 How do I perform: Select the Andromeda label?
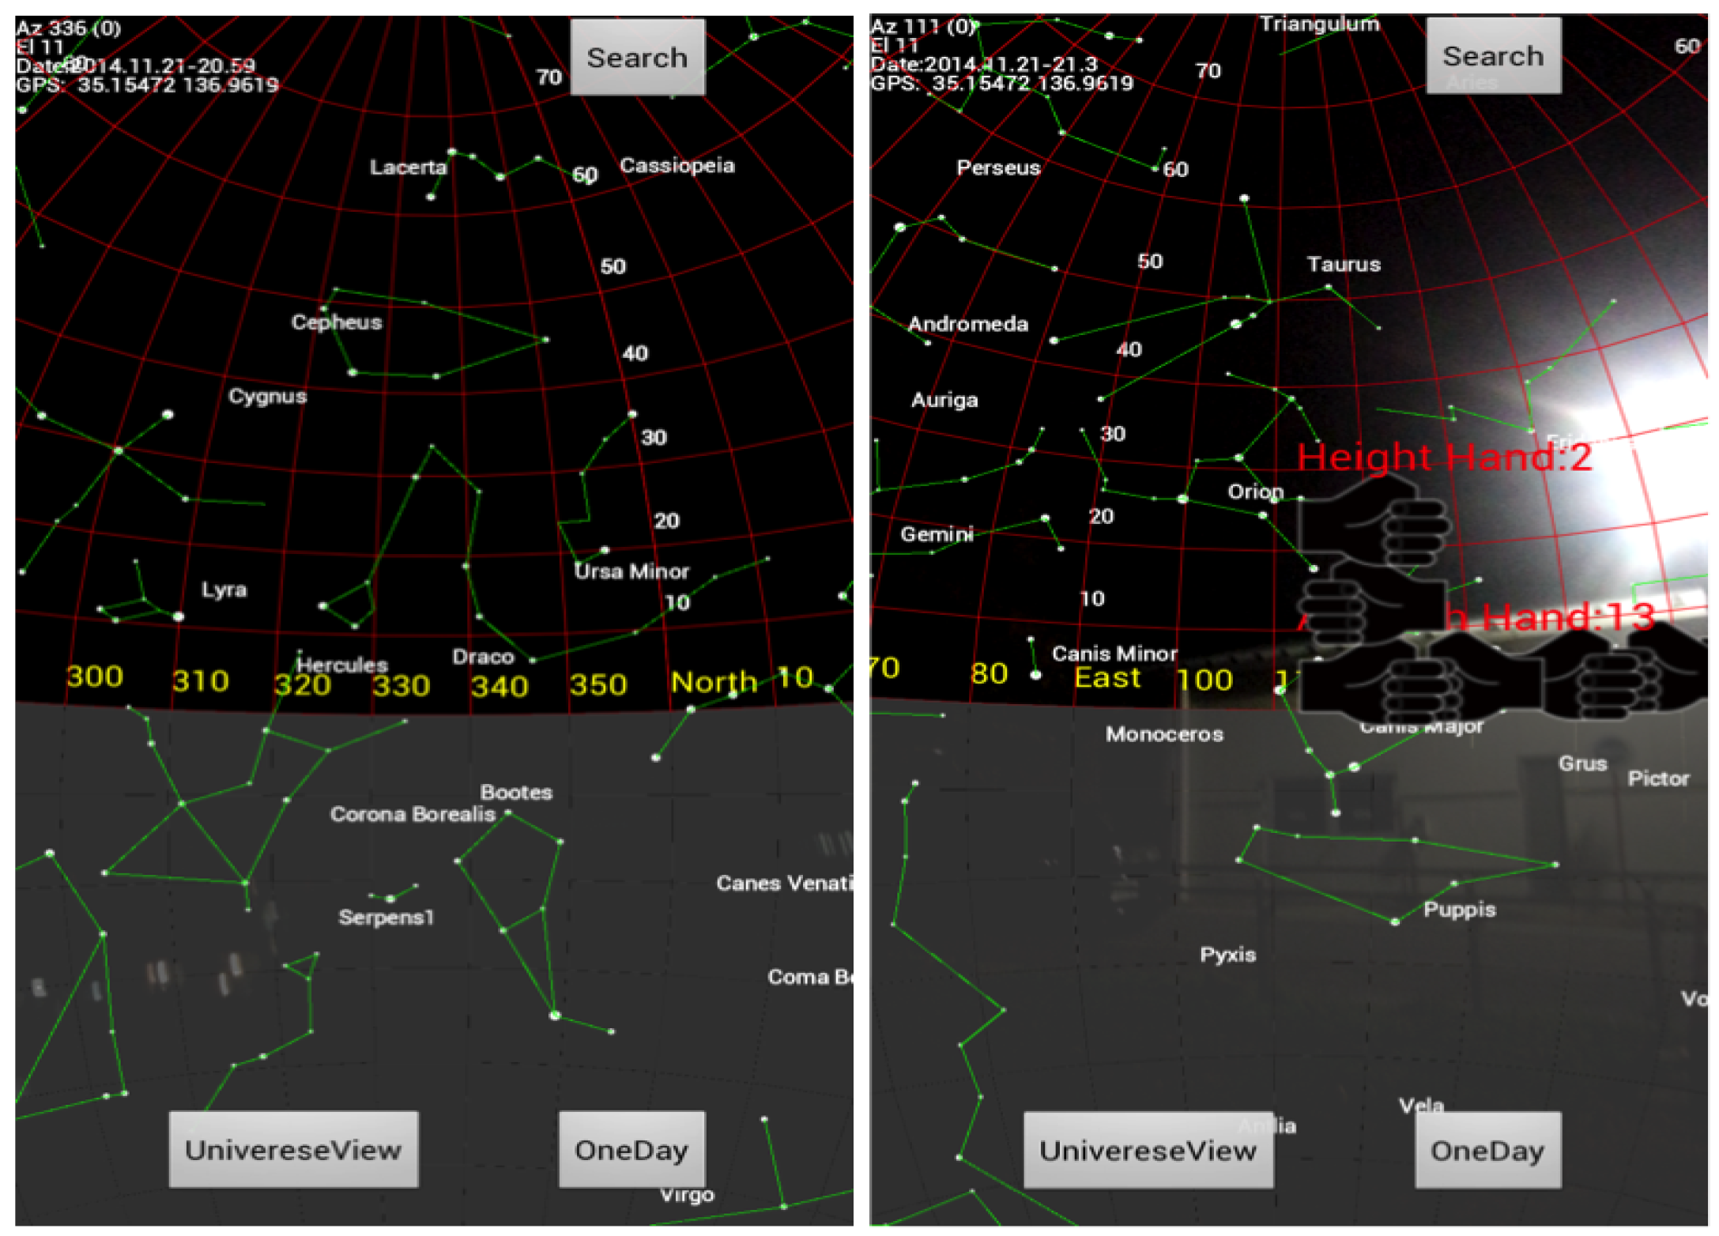(x=968, y=324)
